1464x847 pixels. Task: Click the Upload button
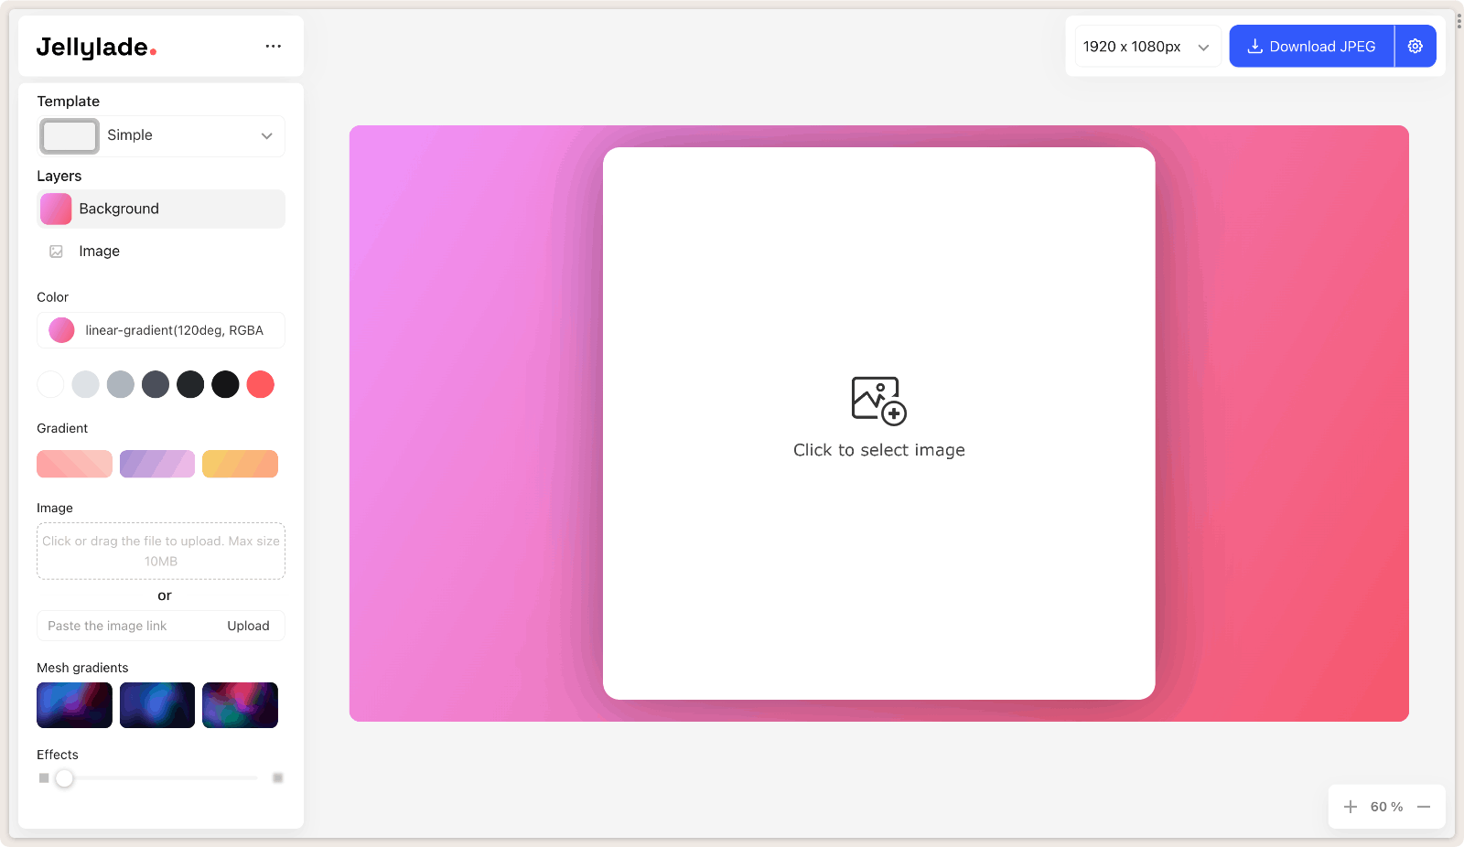pos(248,626)
